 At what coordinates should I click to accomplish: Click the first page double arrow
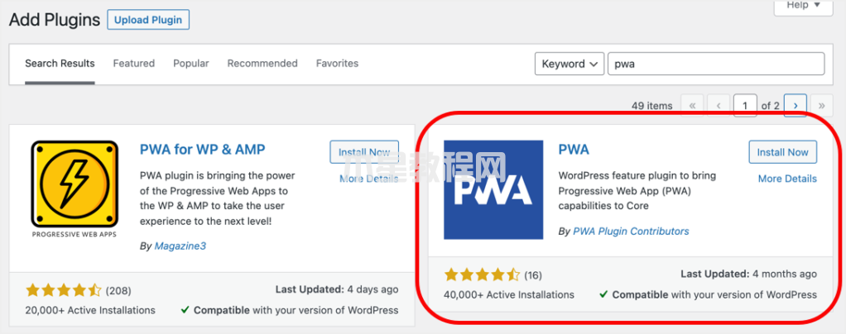click(692, 106)
